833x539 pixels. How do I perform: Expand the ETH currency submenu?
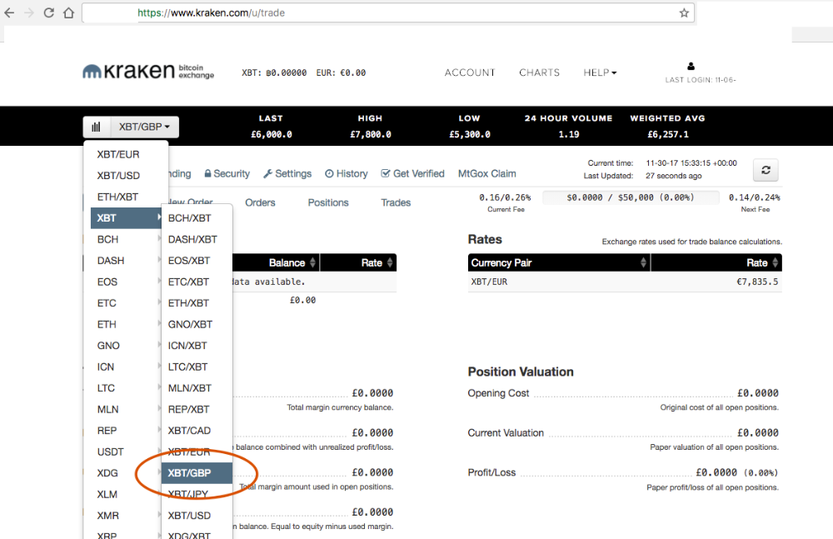tap(126, 325)
